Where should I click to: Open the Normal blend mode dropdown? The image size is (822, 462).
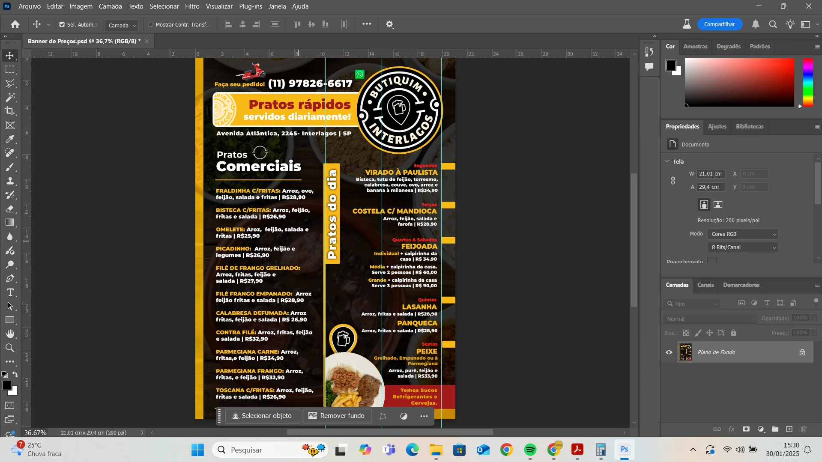click(710, 319)
